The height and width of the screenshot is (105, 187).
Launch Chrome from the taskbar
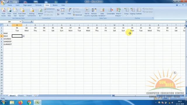click(x=29, y=102)
